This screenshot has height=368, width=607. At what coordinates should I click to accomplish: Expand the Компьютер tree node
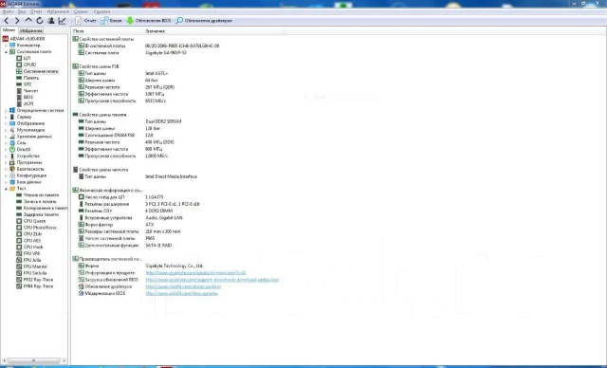[x=6, y=46]
